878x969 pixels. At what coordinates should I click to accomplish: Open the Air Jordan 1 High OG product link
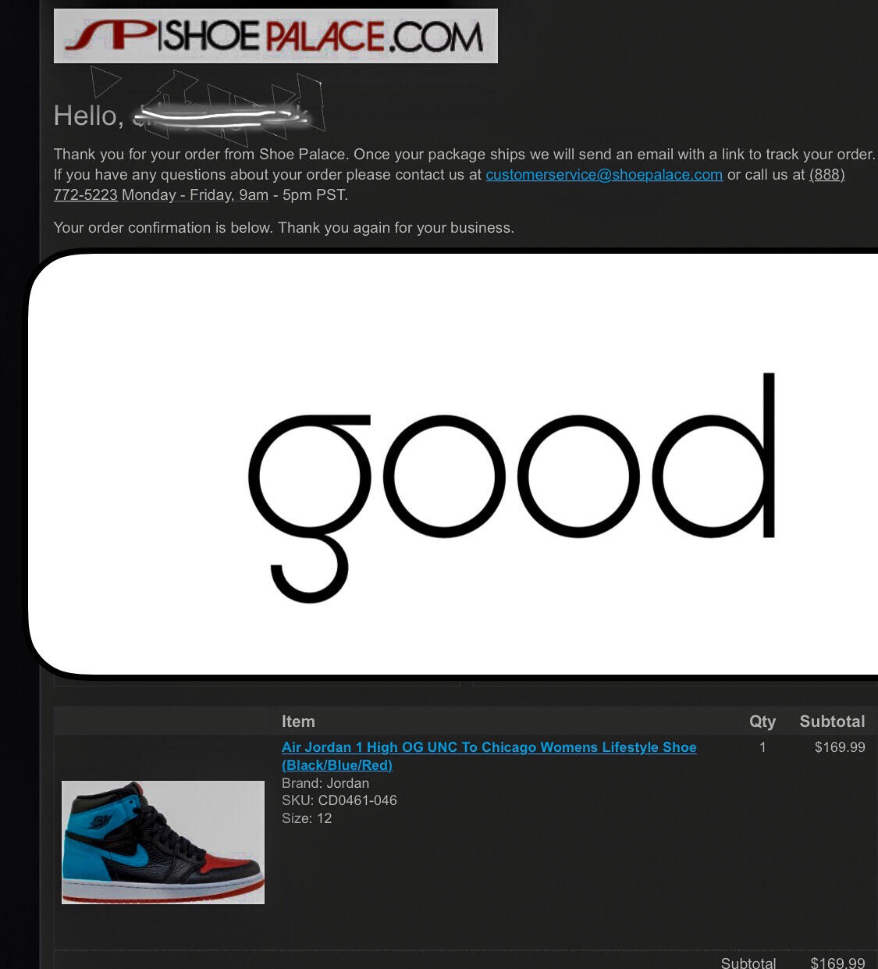pos(489,756)
